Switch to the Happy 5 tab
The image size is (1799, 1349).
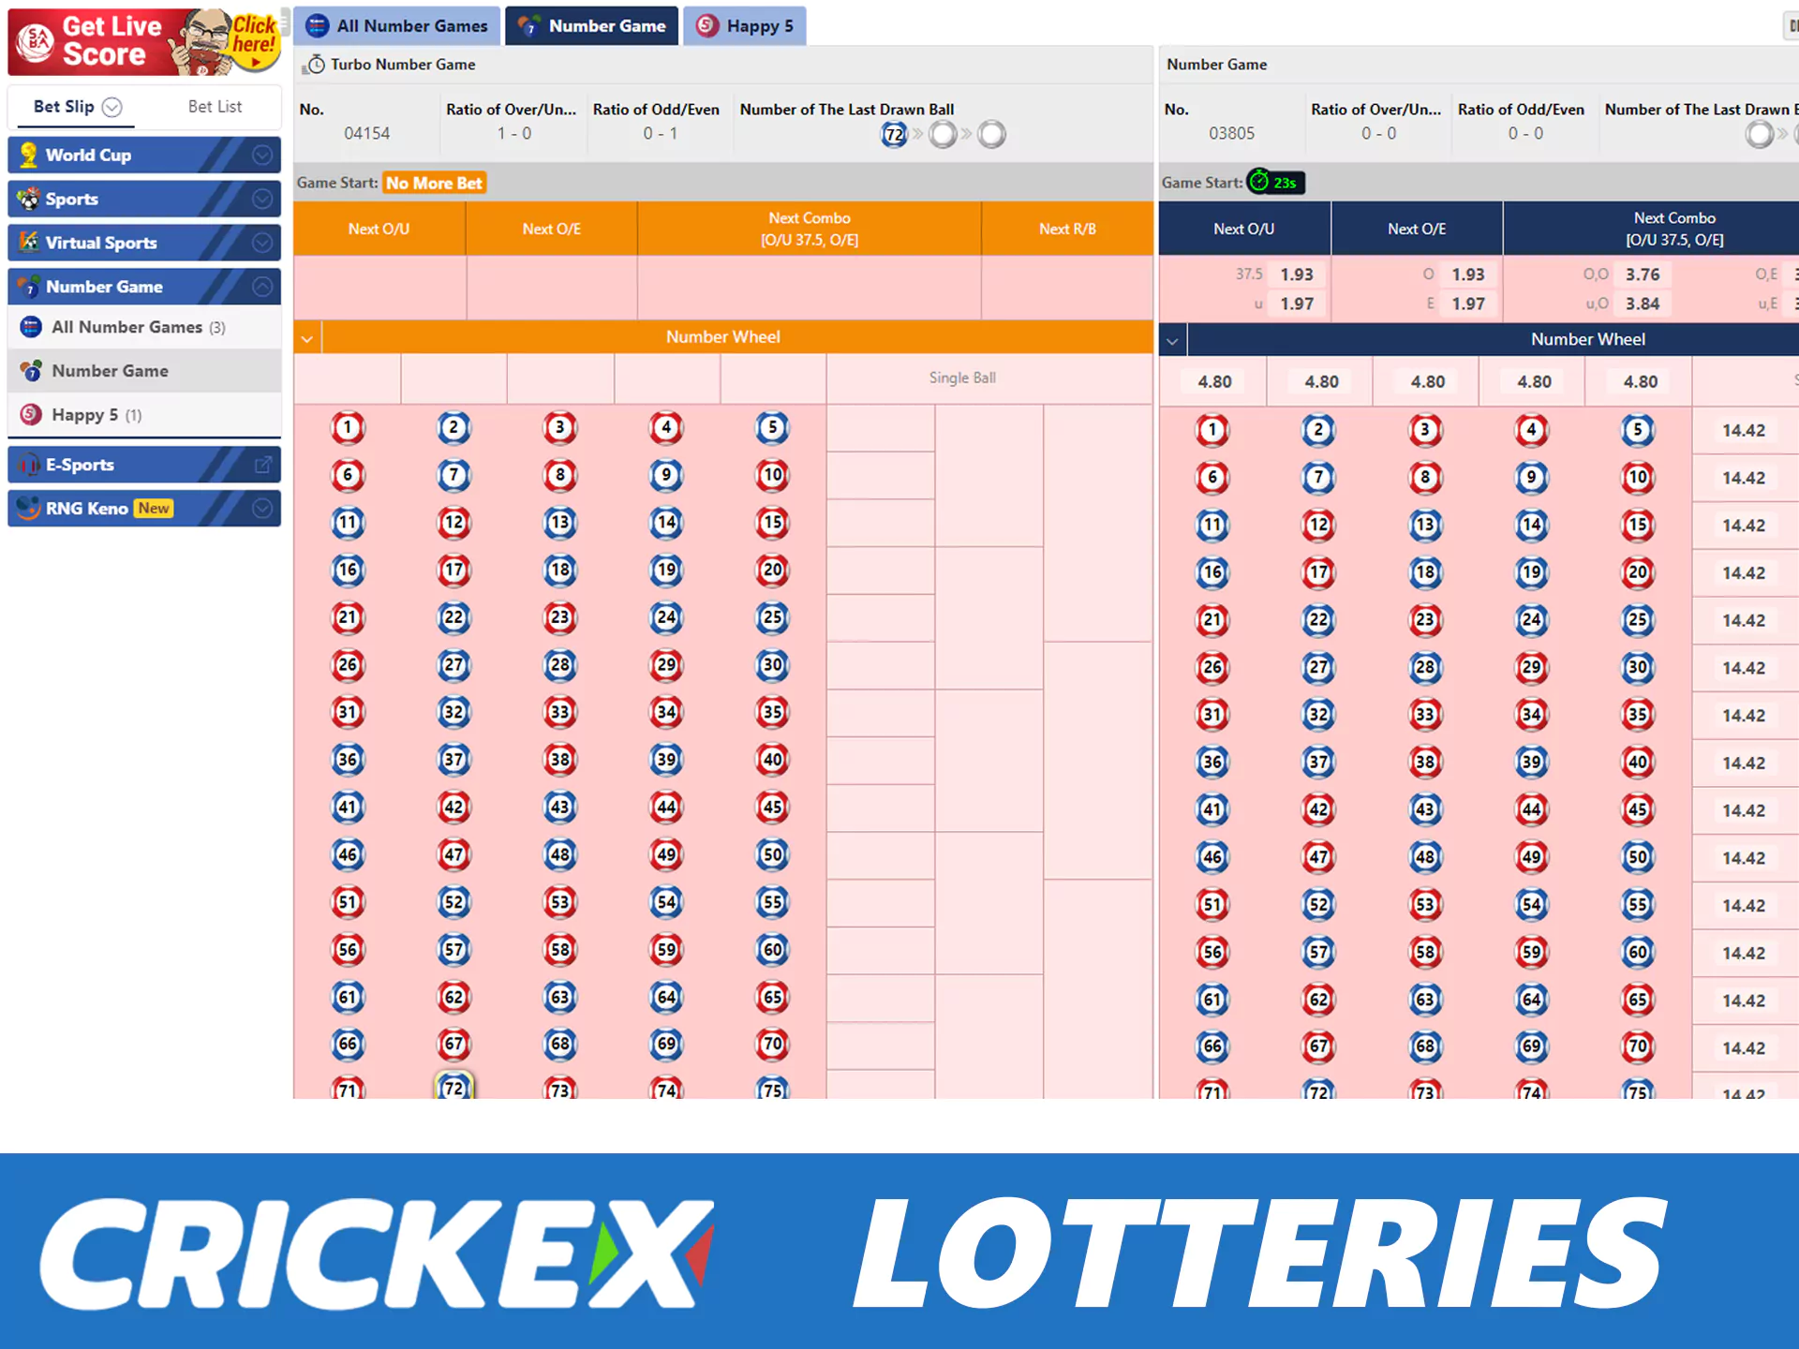[745, 26]
